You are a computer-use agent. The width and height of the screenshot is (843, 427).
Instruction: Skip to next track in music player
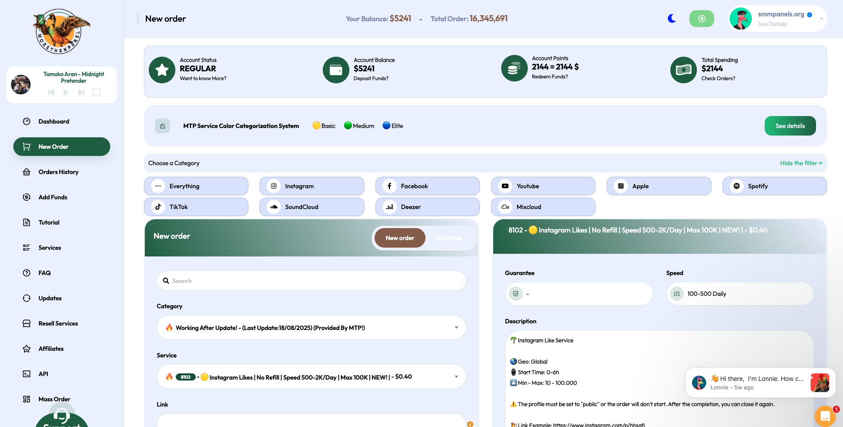[x=81, y=93]
